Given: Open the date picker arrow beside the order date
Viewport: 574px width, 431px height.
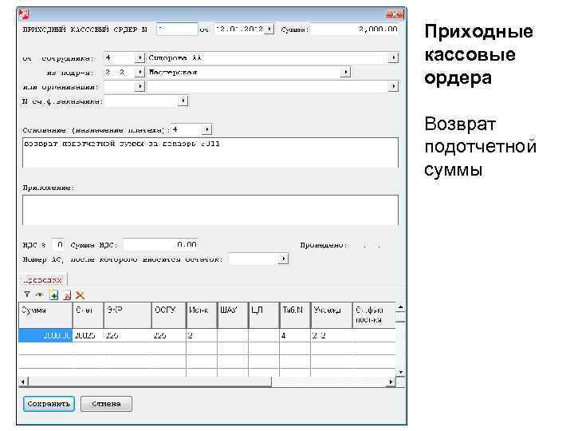Looking at the screenshot, I should point(269,29).
